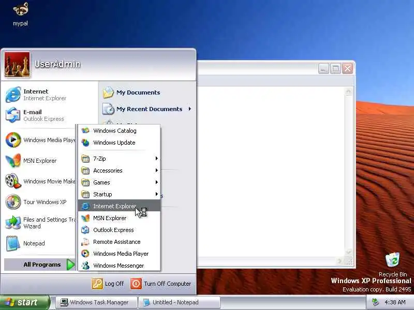Click the Log Off key icon
The image size is (414, 310).
pos(97,284)
